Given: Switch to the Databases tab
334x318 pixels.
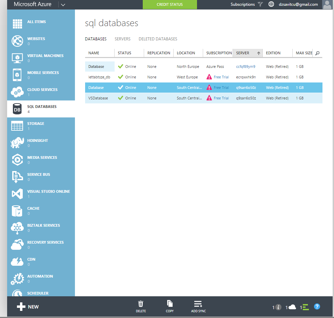Looking at the screenshot, I should coord(96,39).
